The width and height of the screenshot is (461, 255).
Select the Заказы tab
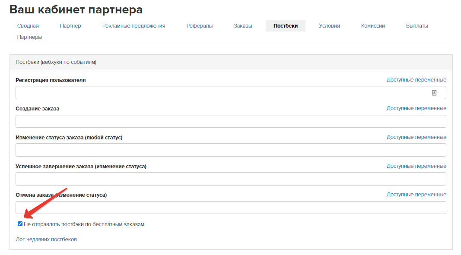point(243,26)
